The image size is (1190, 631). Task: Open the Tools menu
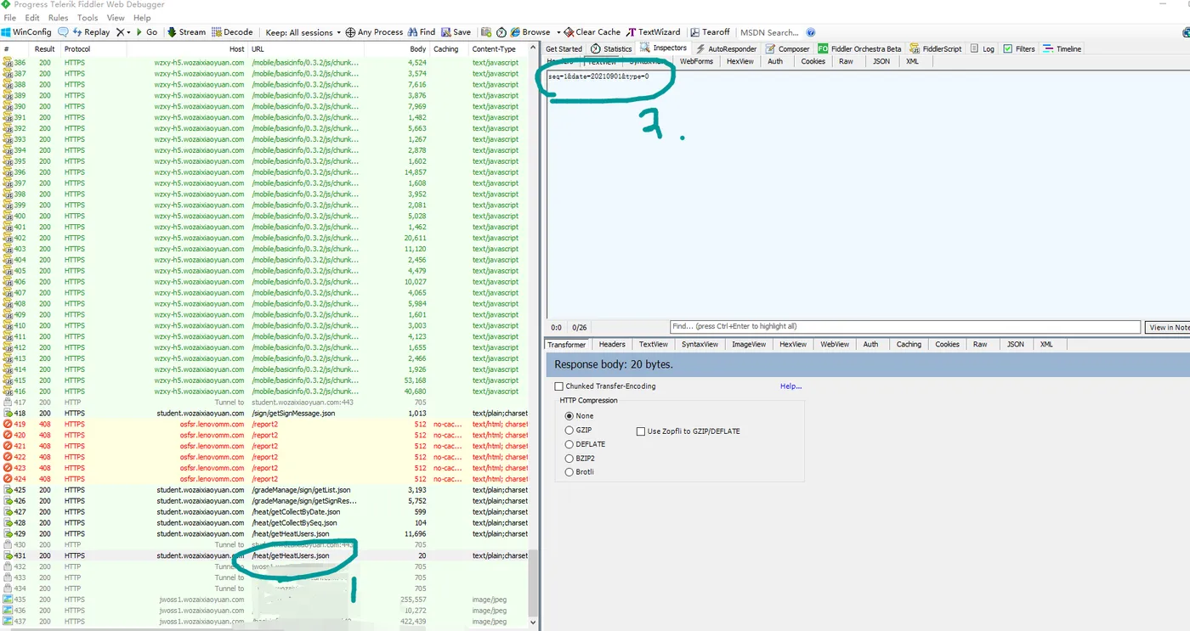click(88, 17)
